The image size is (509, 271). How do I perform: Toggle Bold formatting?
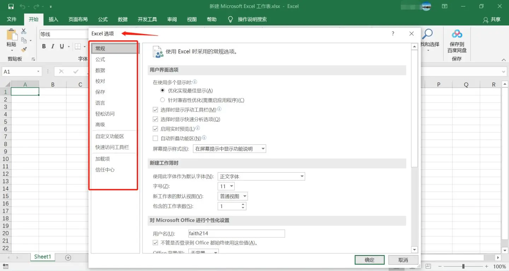click(x=44, y=46)
